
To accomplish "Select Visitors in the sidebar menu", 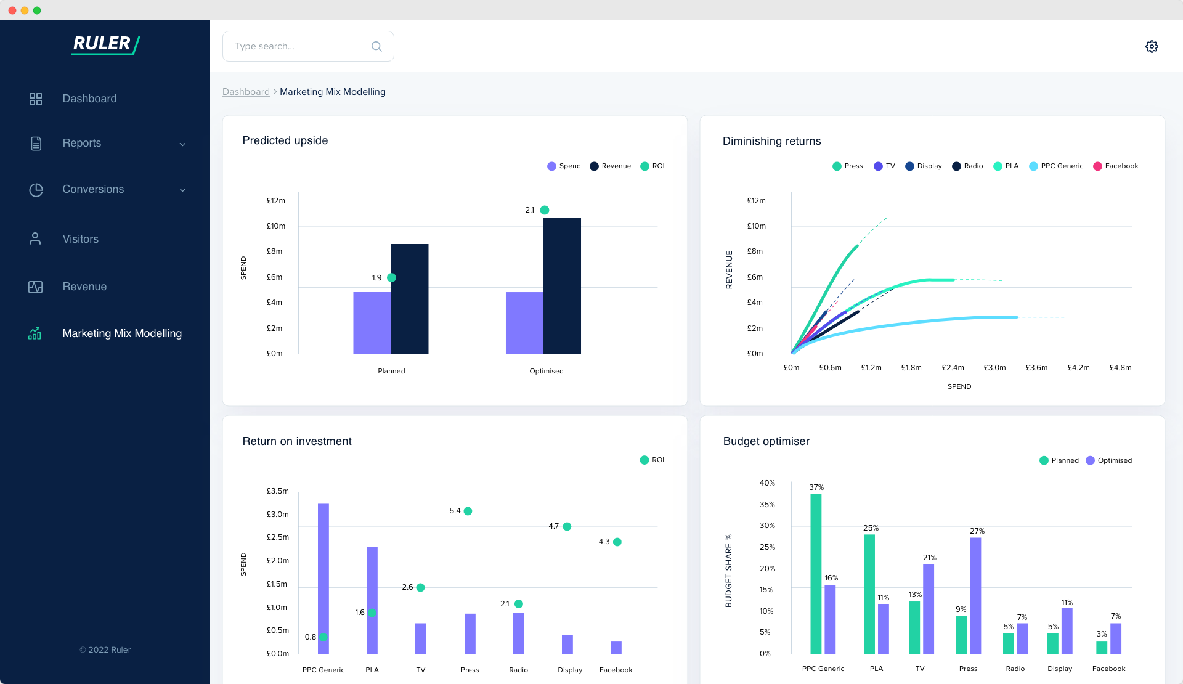I will tap(81, 238).
